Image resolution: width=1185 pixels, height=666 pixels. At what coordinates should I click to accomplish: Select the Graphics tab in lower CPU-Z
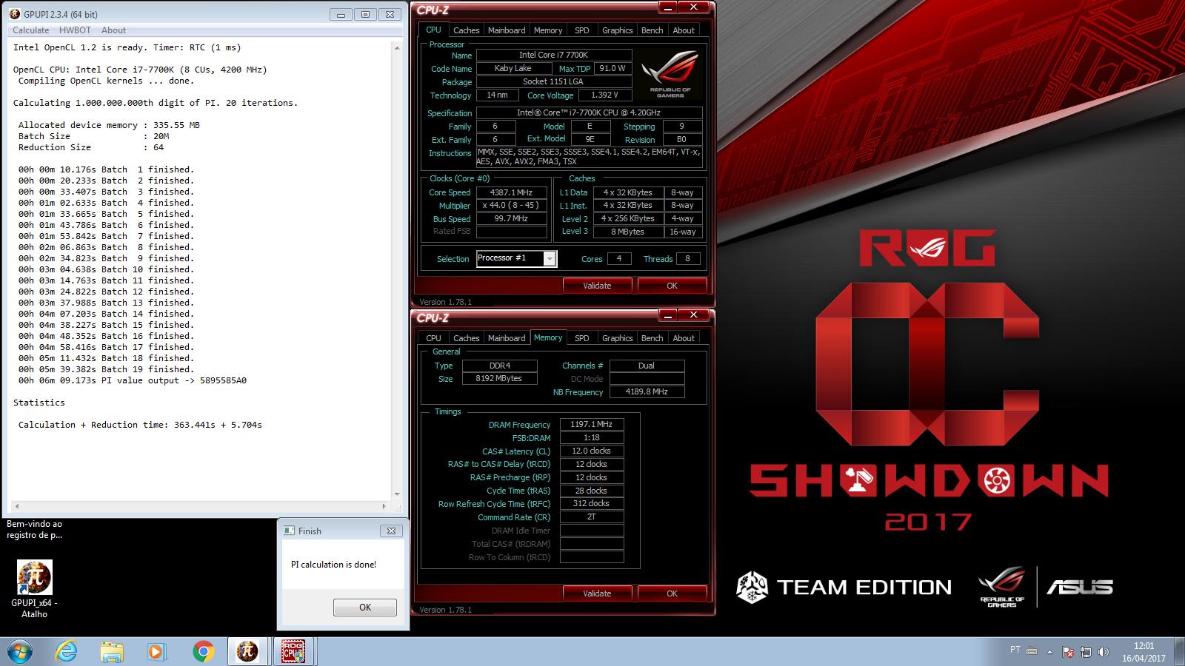point(617,338)
